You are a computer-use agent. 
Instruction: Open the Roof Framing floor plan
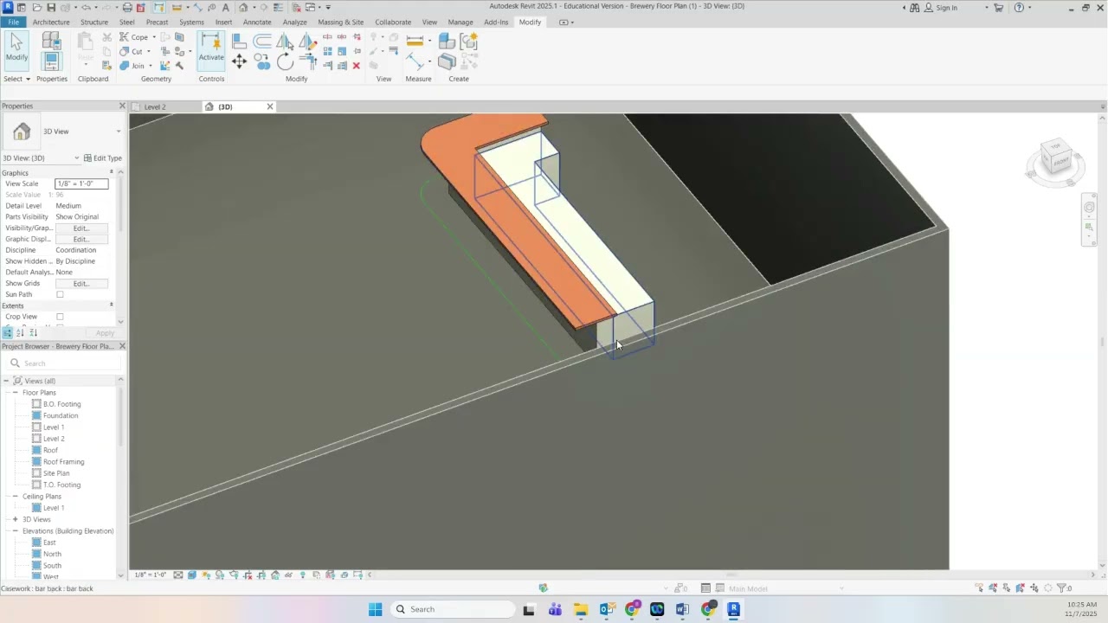pyautogui.click(x=63, y=462)
